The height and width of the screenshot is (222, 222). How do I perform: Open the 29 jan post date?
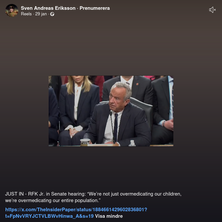coord(41,14)
